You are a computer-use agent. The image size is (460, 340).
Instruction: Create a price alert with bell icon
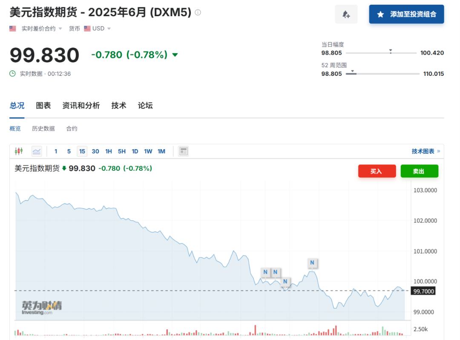(346, 14)
